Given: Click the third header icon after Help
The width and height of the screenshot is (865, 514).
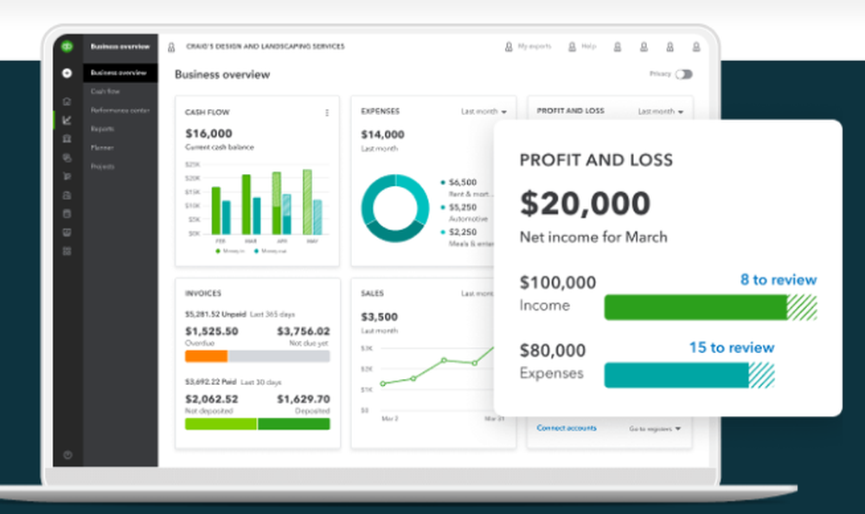Looking at the screenshot, I should (670, 47).
